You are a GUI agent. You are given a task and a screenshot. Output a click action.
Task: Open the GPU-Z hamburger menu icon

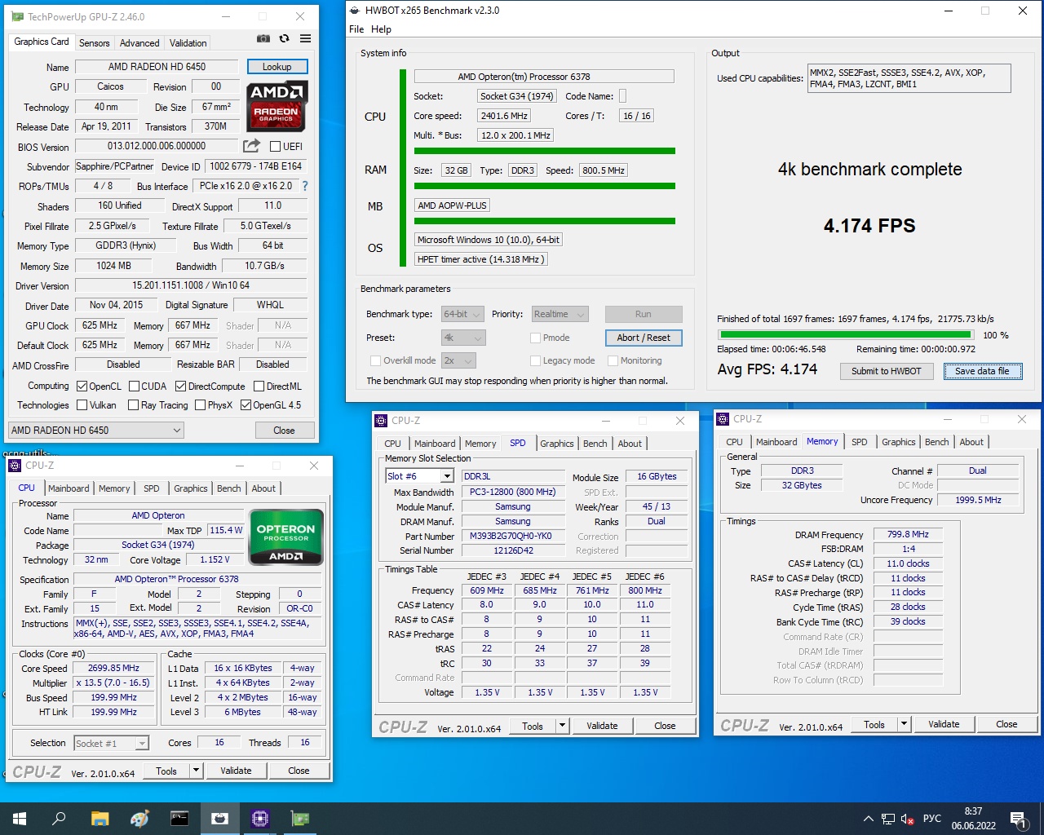tap(305, 38)
